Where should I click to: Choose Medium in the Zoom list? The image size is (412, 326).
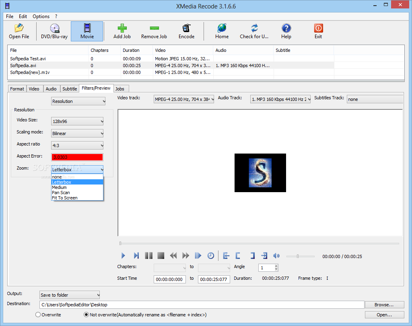[x=77, y=187]
